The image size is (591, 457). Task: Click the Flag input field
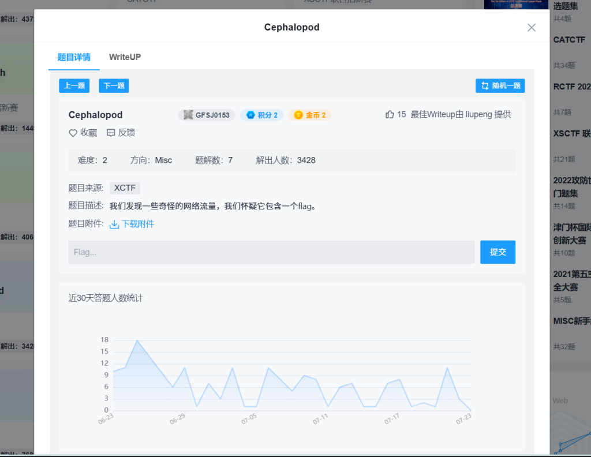[271, 252]
